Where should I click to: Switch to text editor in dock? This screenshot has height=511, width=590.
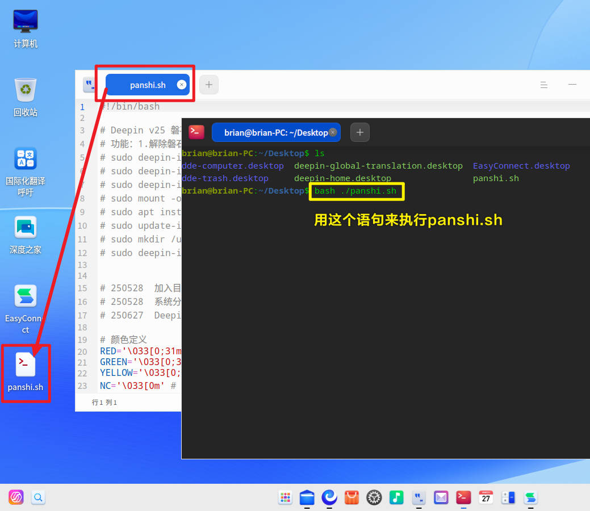point(419,497)
